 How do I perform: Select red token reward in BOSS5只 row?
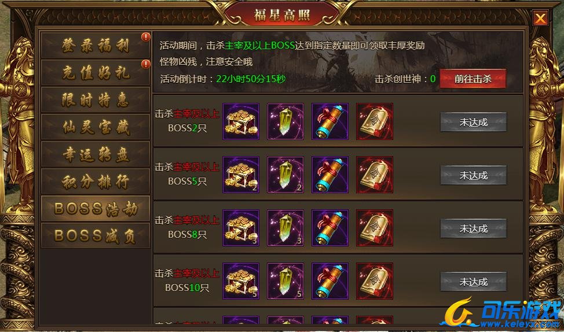(x=375, y=175)
